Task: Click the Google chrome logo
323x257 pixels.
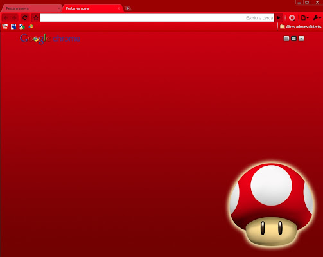Action: point(50,39)
